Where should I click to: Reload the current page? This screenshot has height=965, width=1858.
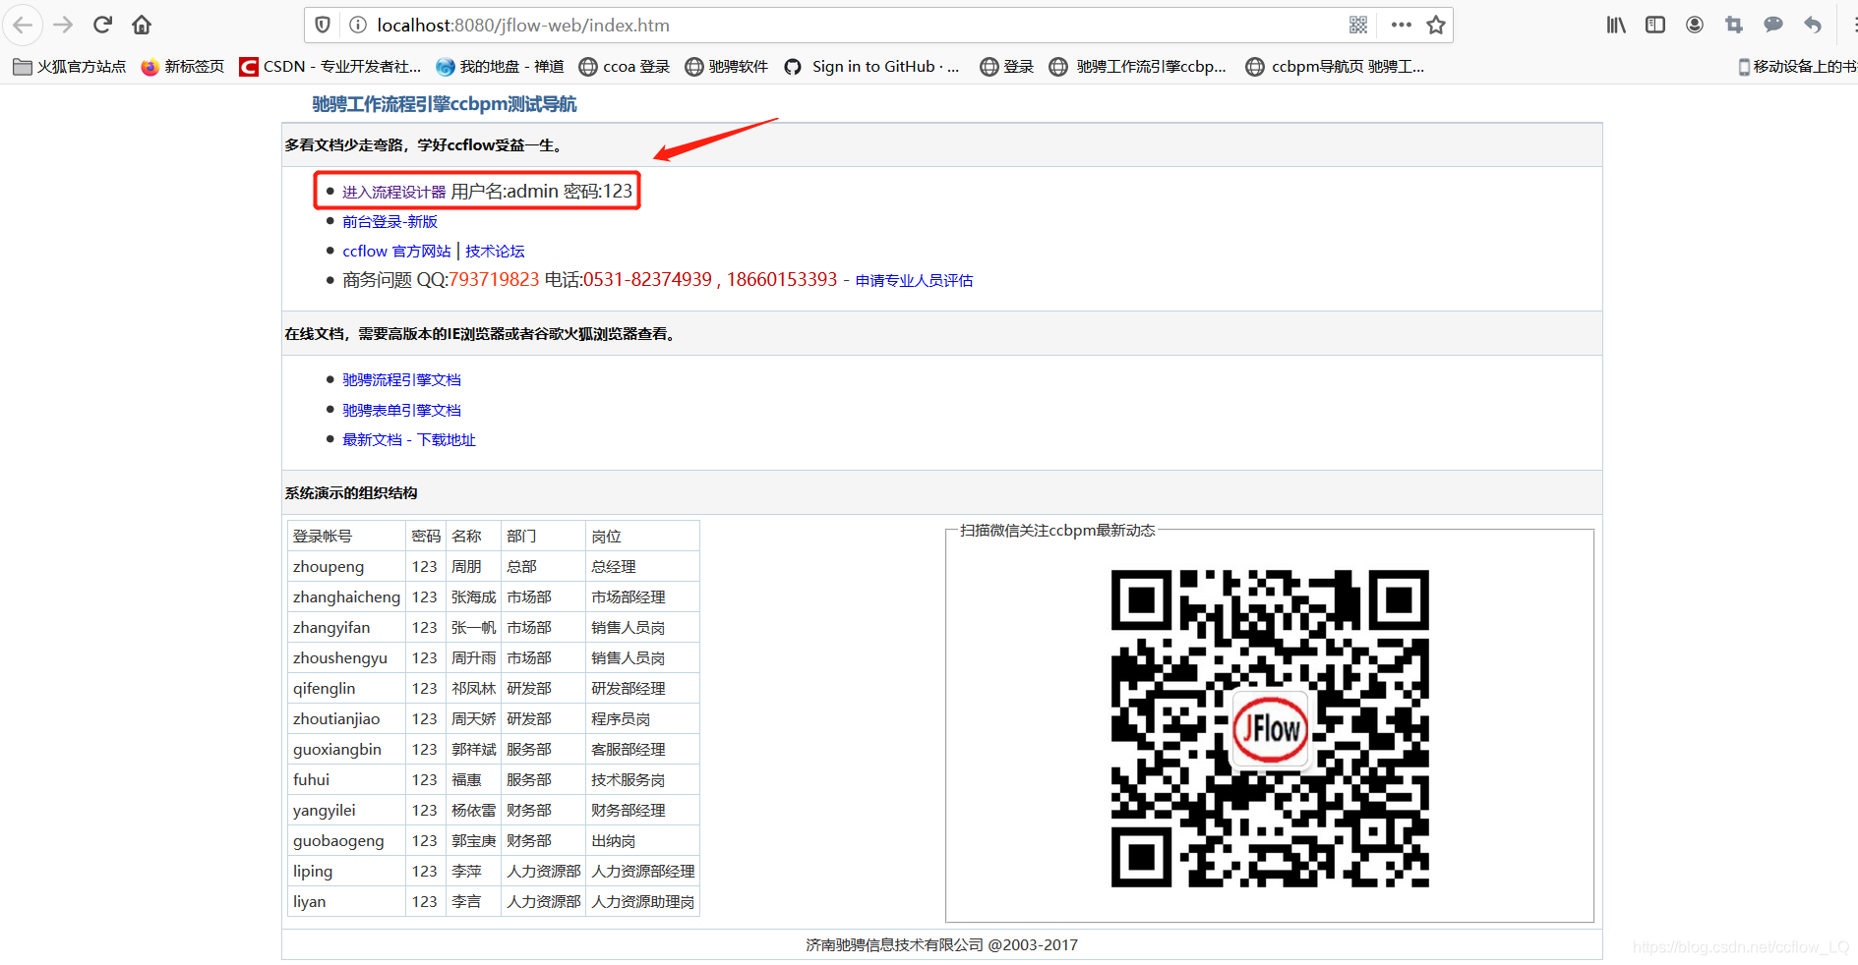102,25
